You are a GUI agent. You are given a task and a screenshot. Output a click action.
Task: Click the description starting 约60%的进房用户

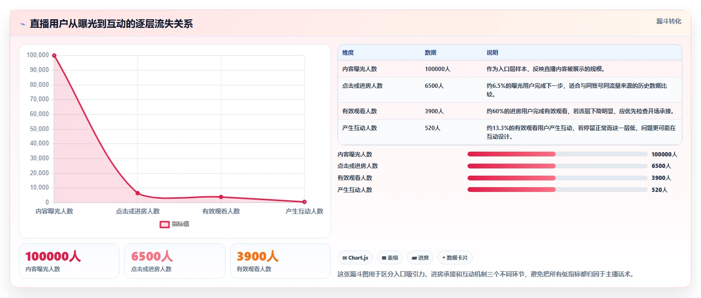click(x=581, y=111)
